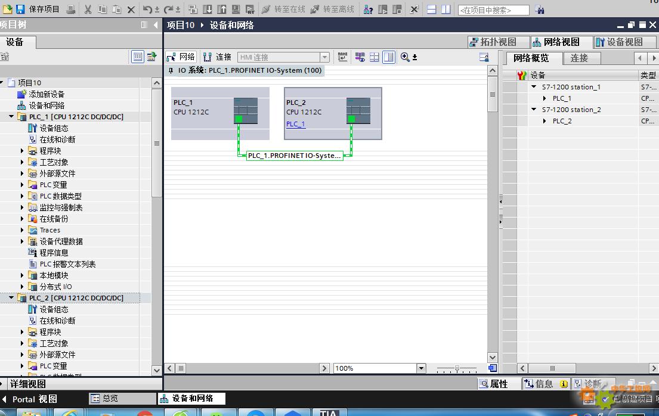The image size is (659, 416).
Task: Click the horizontal scrollbar thumb of network canvas
Action: (x=181, y=368)
